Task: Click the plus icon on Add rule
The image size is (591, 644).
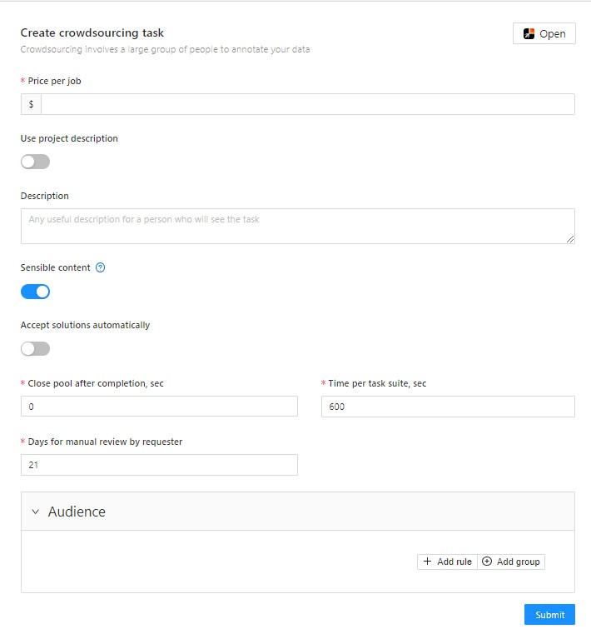Action: coord(428,562)
